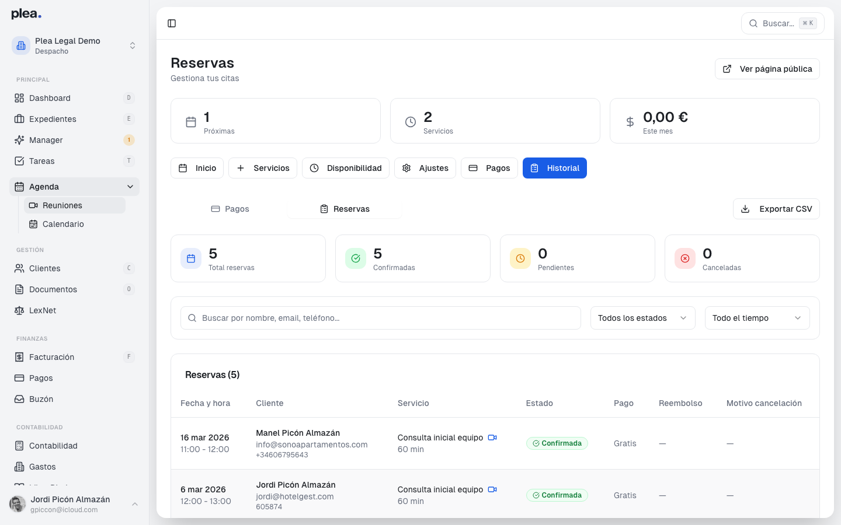The image size is (841, 525).
Task: Click the Fecha y hora column header
Action: pyautogui.click(x=205, y=403)
